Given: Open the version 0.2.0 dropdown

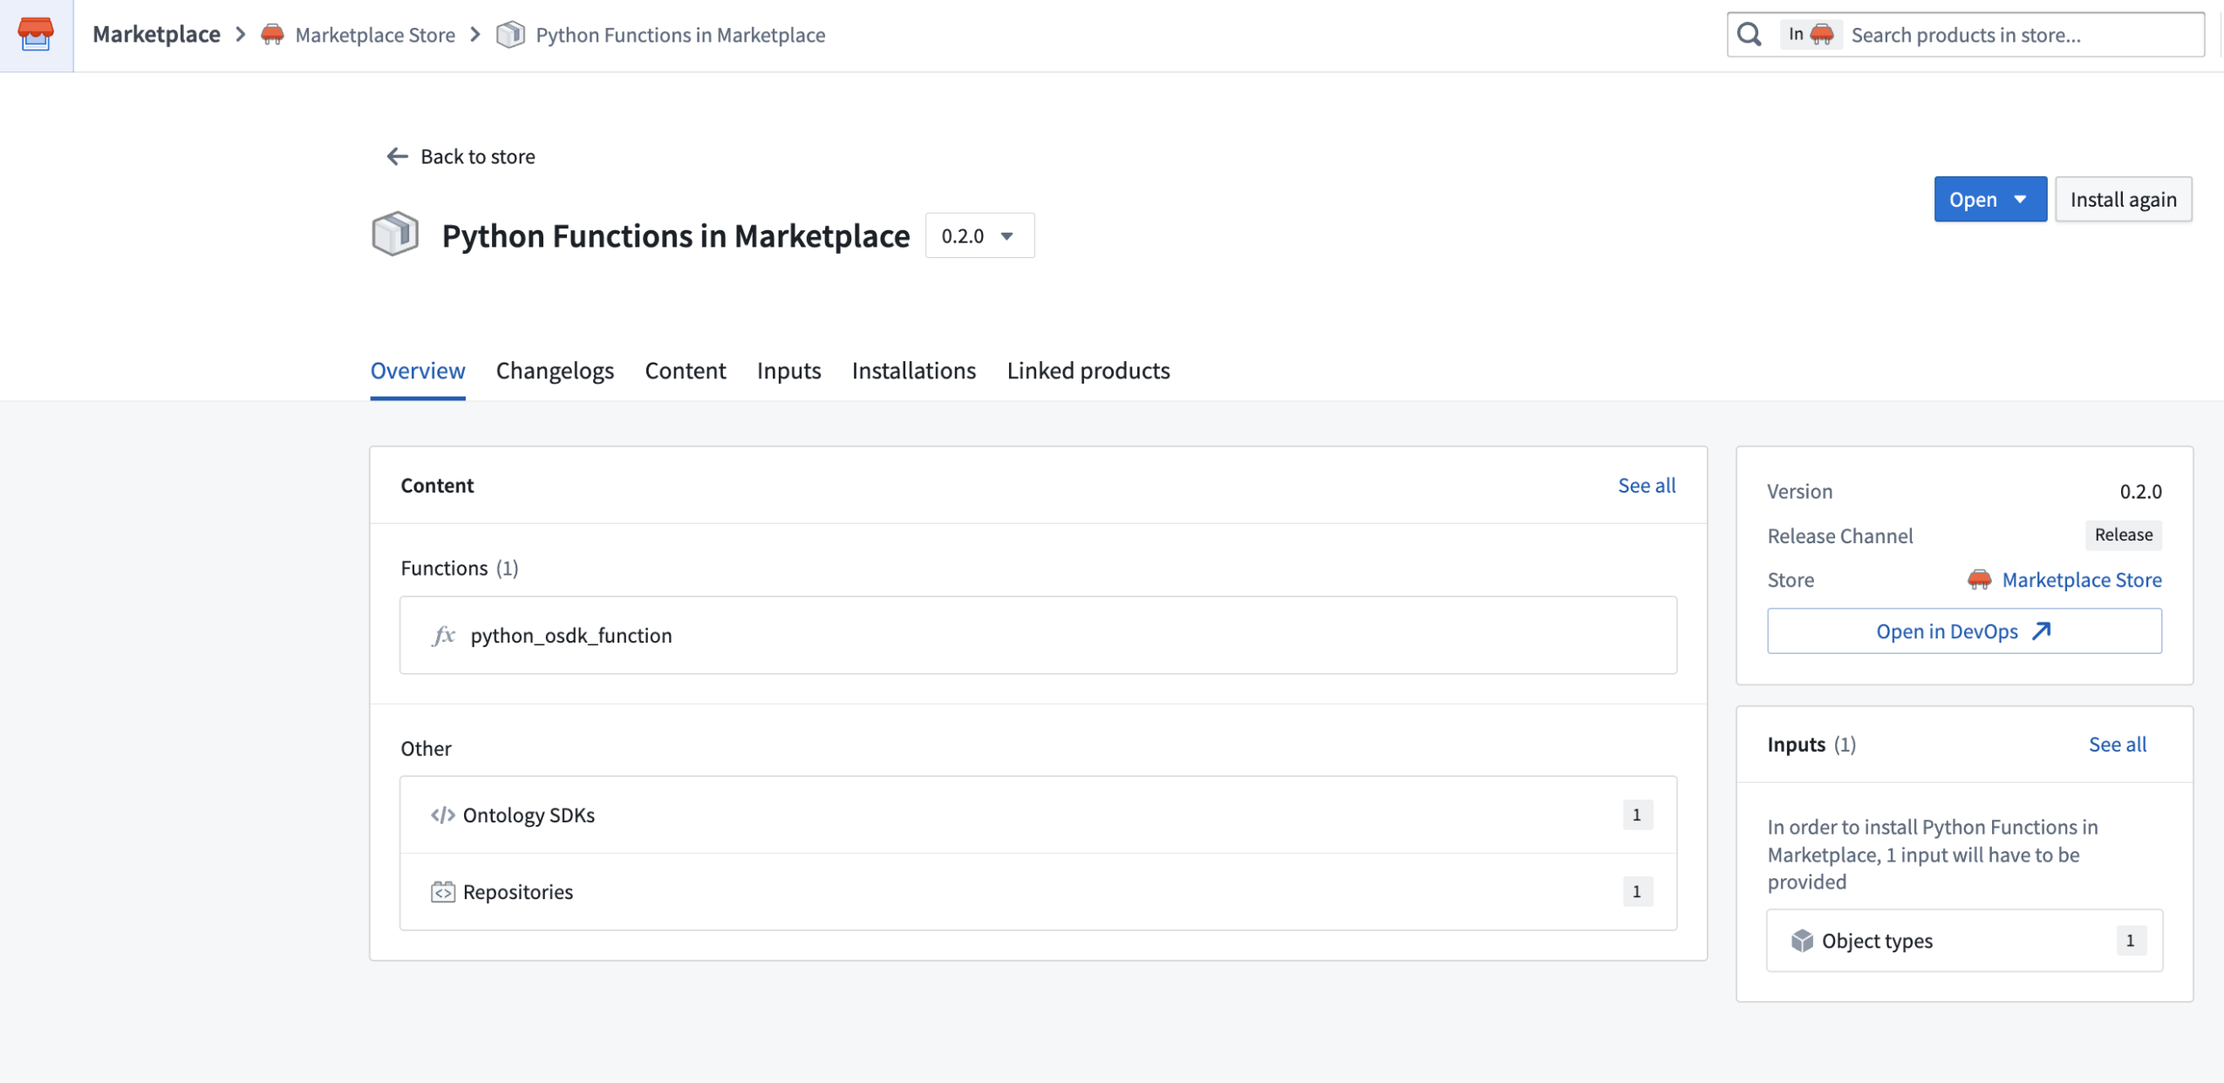Looking at the screenshot, I should pos(979,235).
